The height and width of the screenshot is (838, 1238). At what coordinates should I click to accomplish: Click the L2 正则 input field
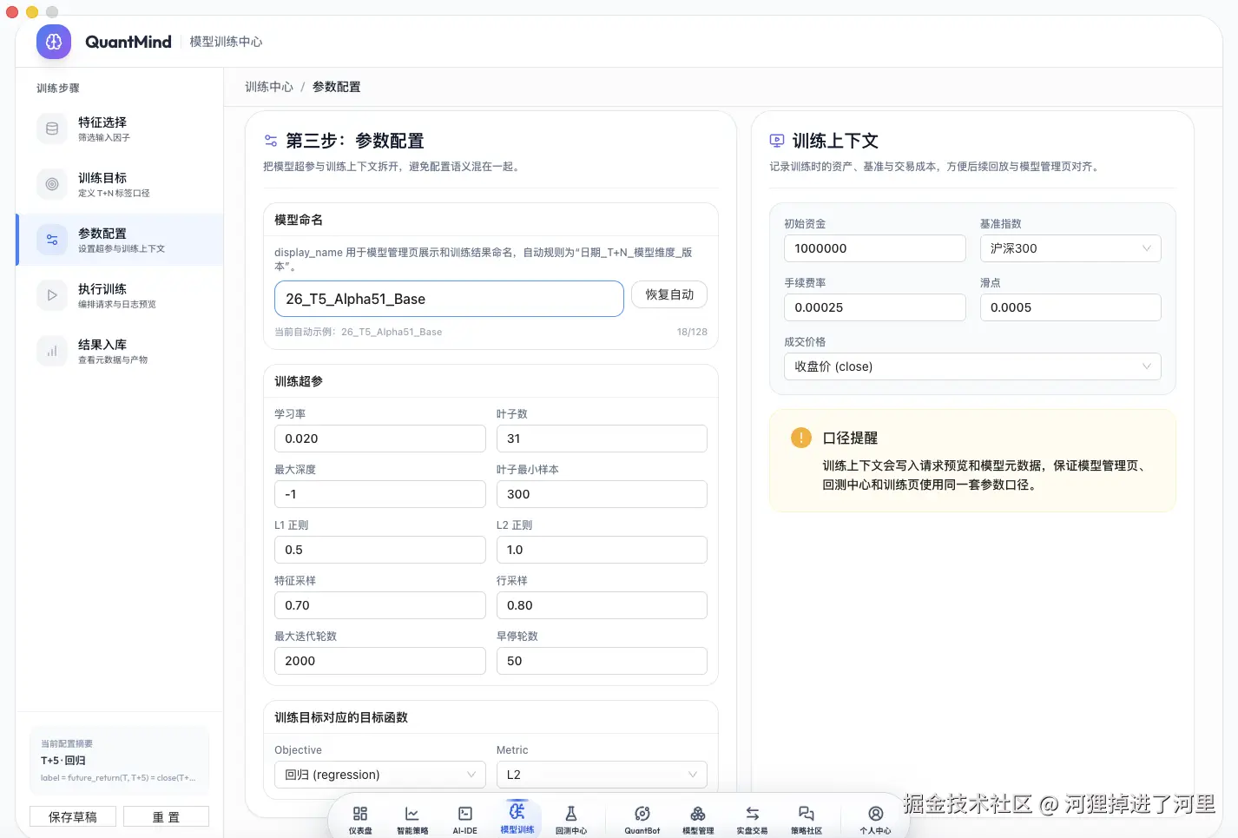point(602,550)
